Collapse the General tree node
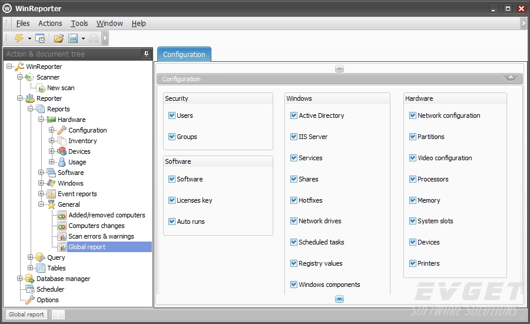The width and height of the screenshot is (530, 324). click(41, 204)
